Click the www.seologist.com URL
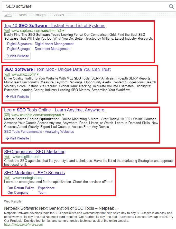 pyautogui.click(x=28, y=178)
